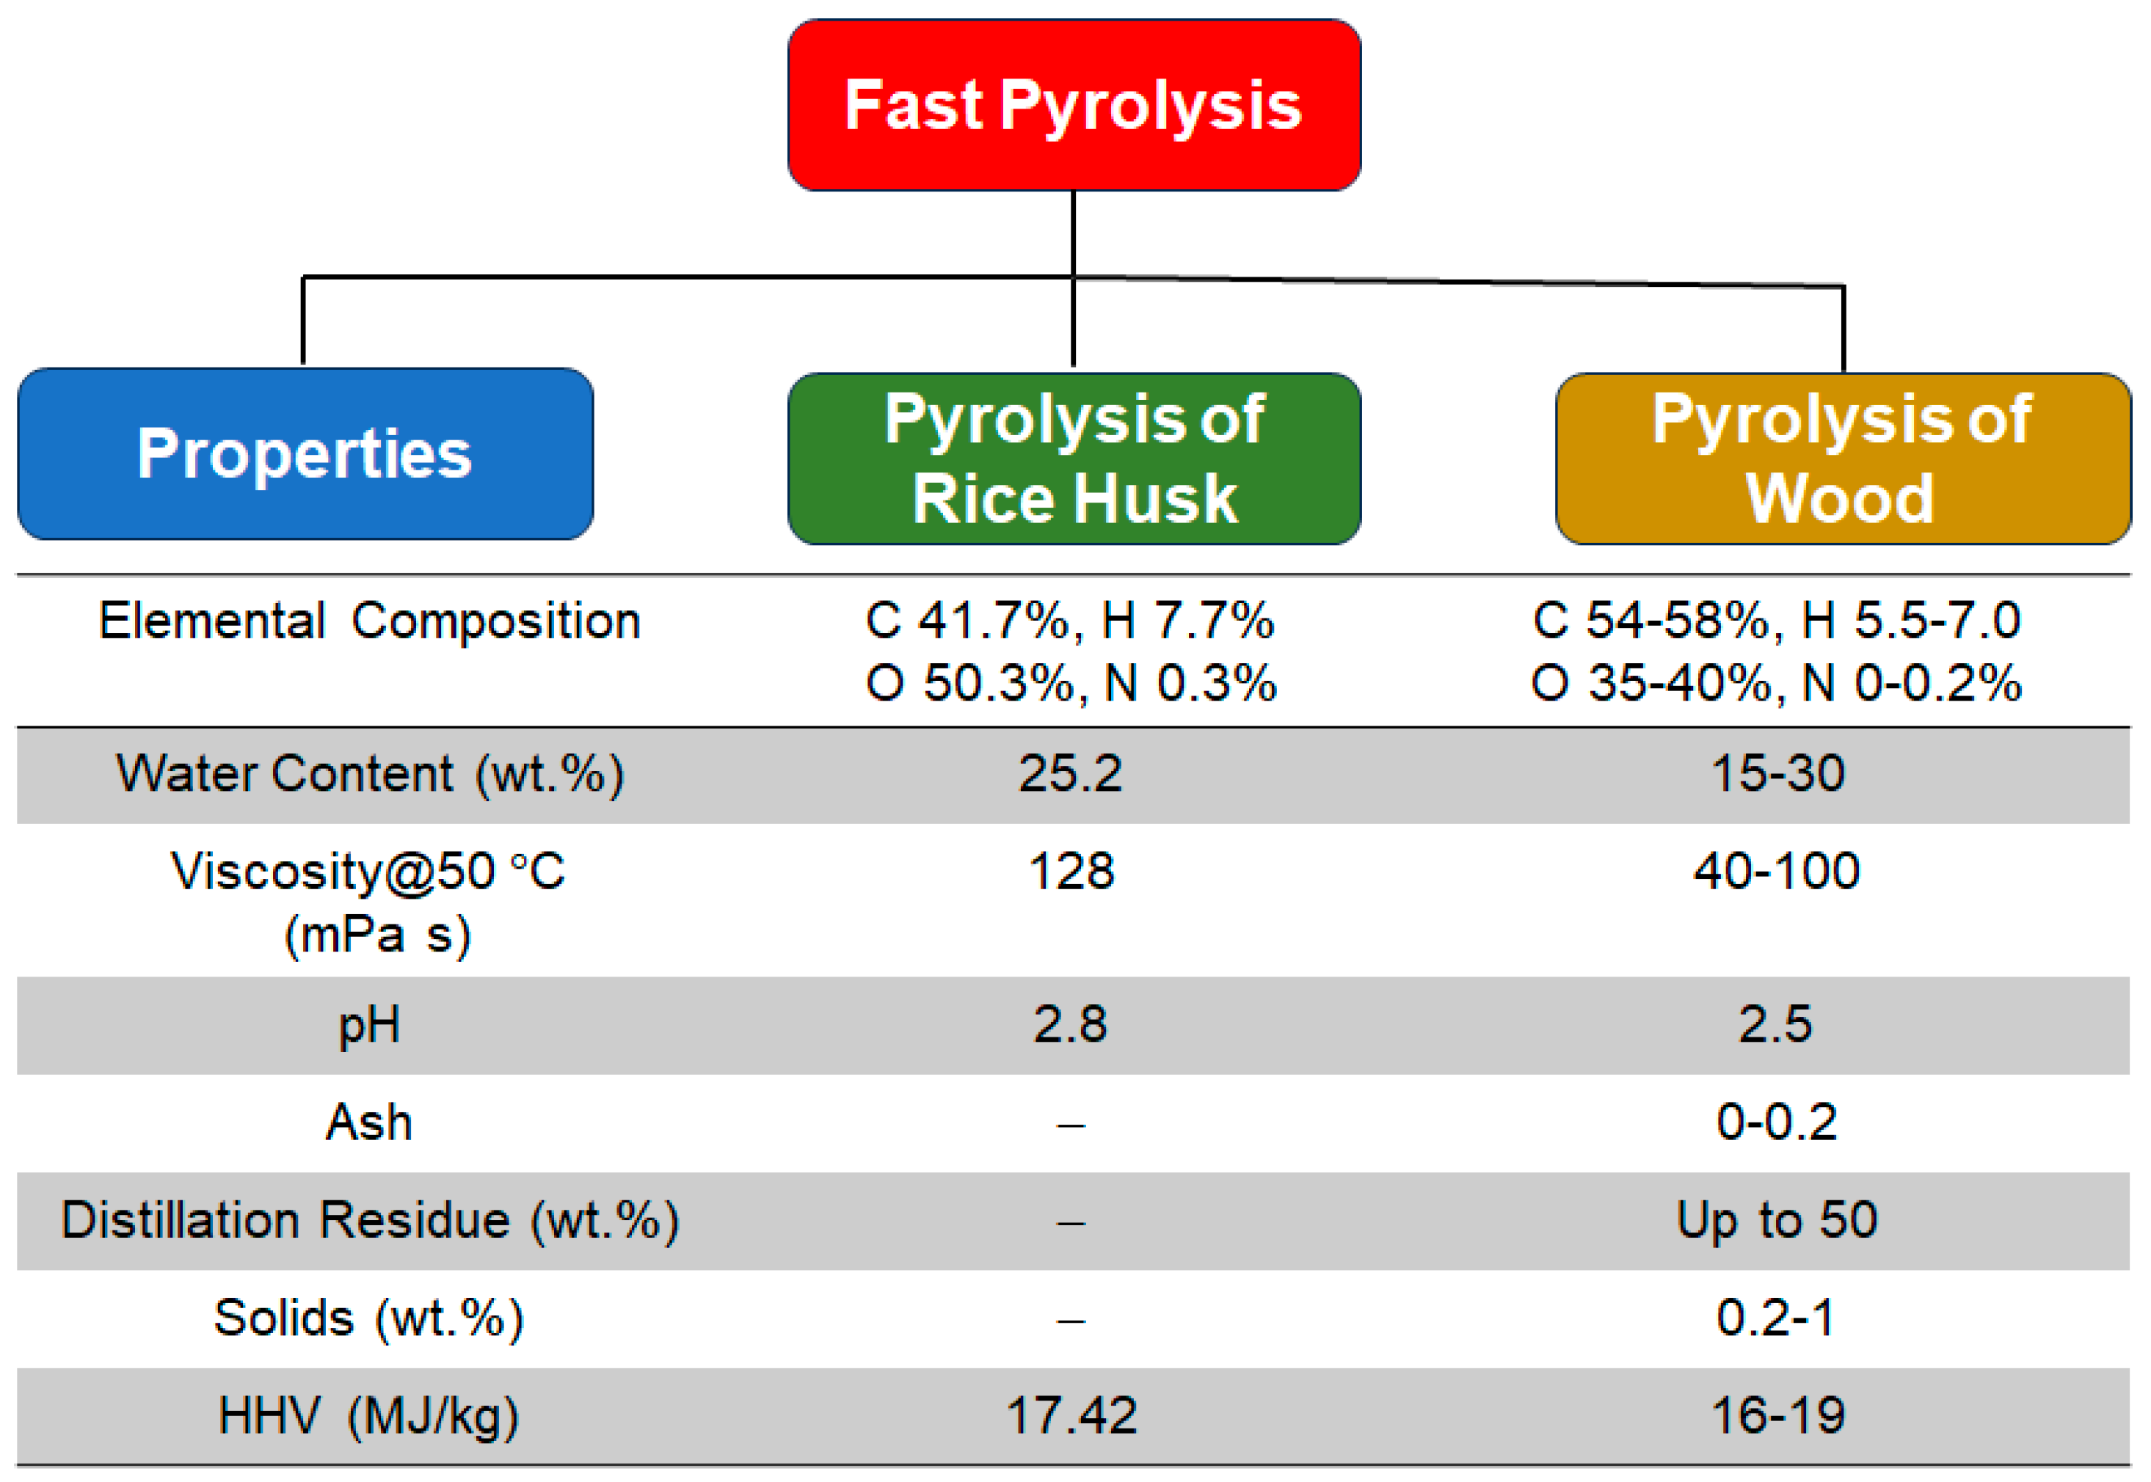Viewport: 2151px width, 1482px height.
Task: Click the Solids (wt.%) row label
Action: click(x=370, y=1318)
